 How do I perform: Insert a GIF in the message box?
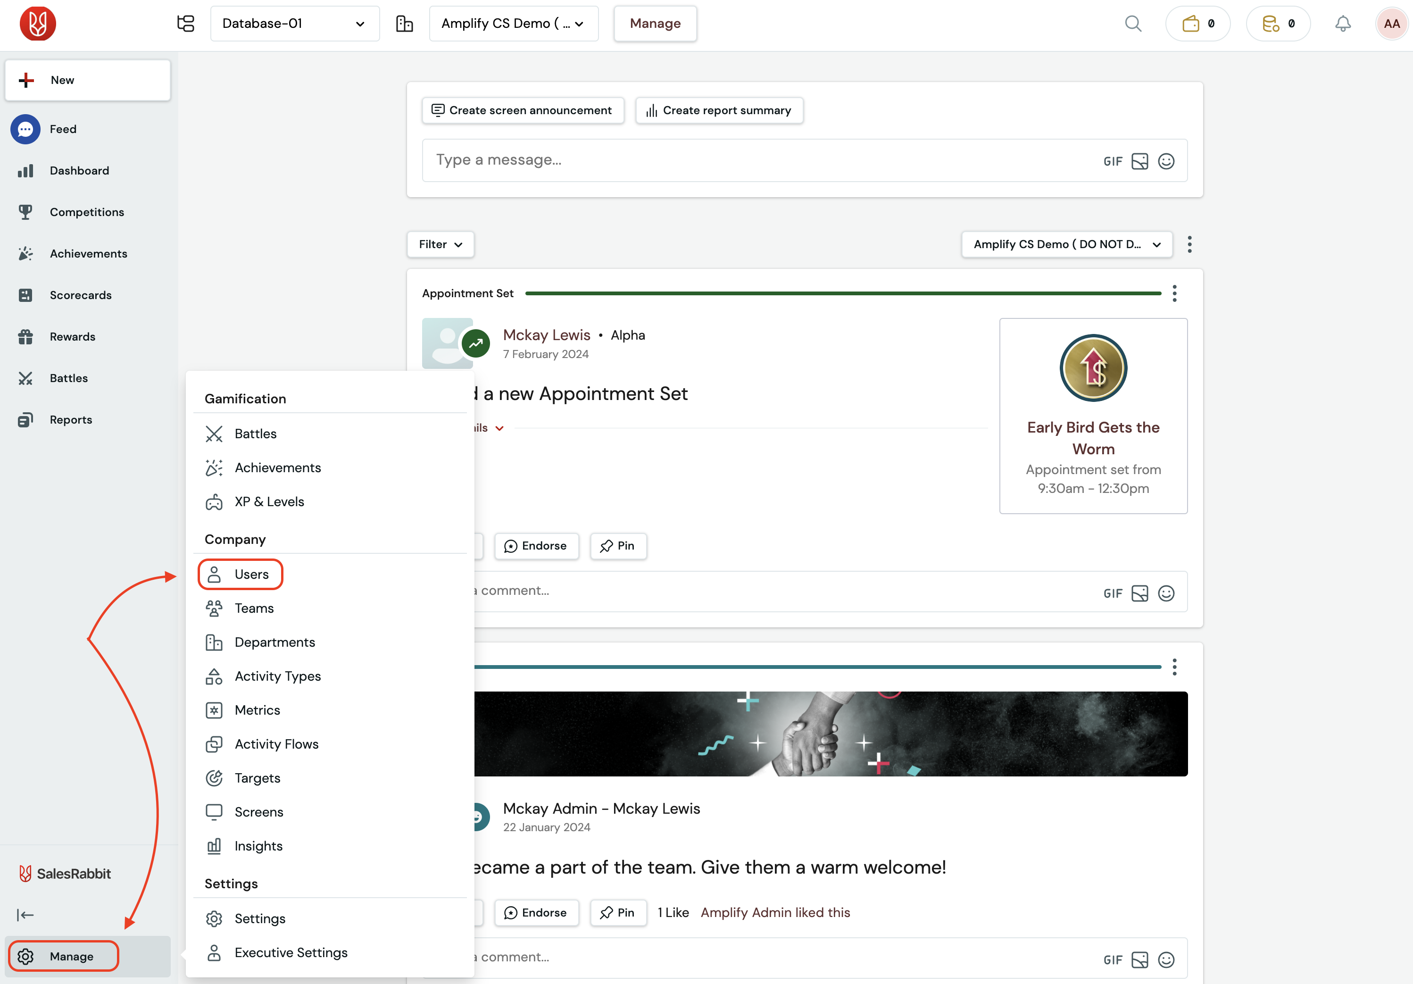1113,161
